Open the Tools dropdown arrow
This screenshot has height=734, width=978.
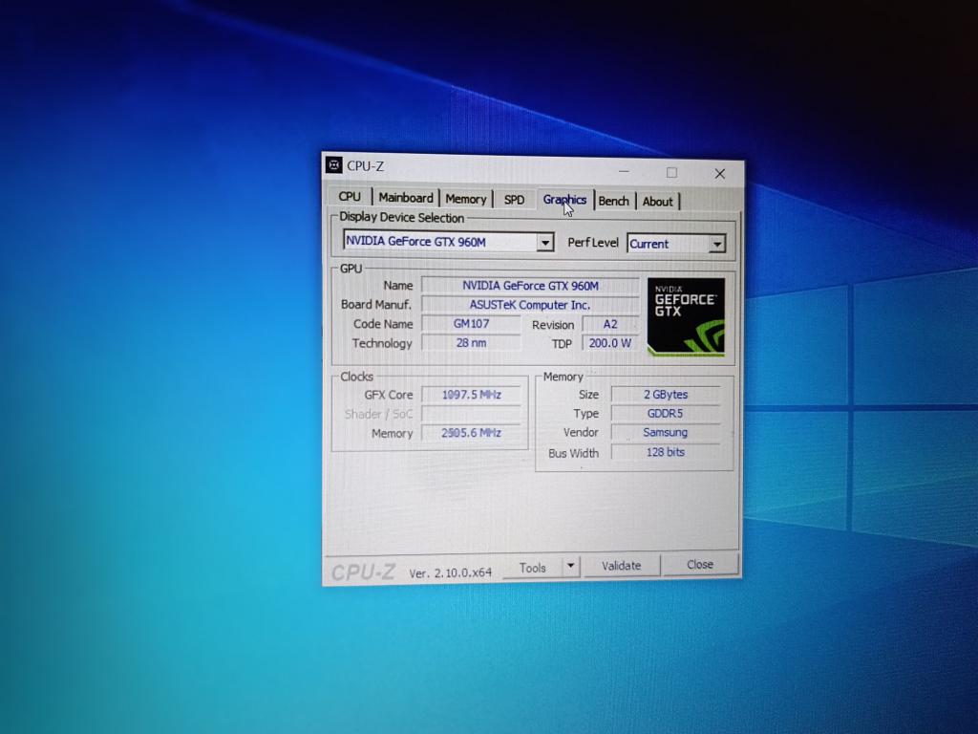point(570,566)
